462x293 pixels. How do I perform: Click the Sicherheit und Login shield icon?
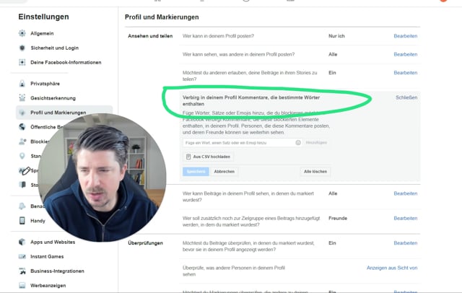tap(22, 48)
